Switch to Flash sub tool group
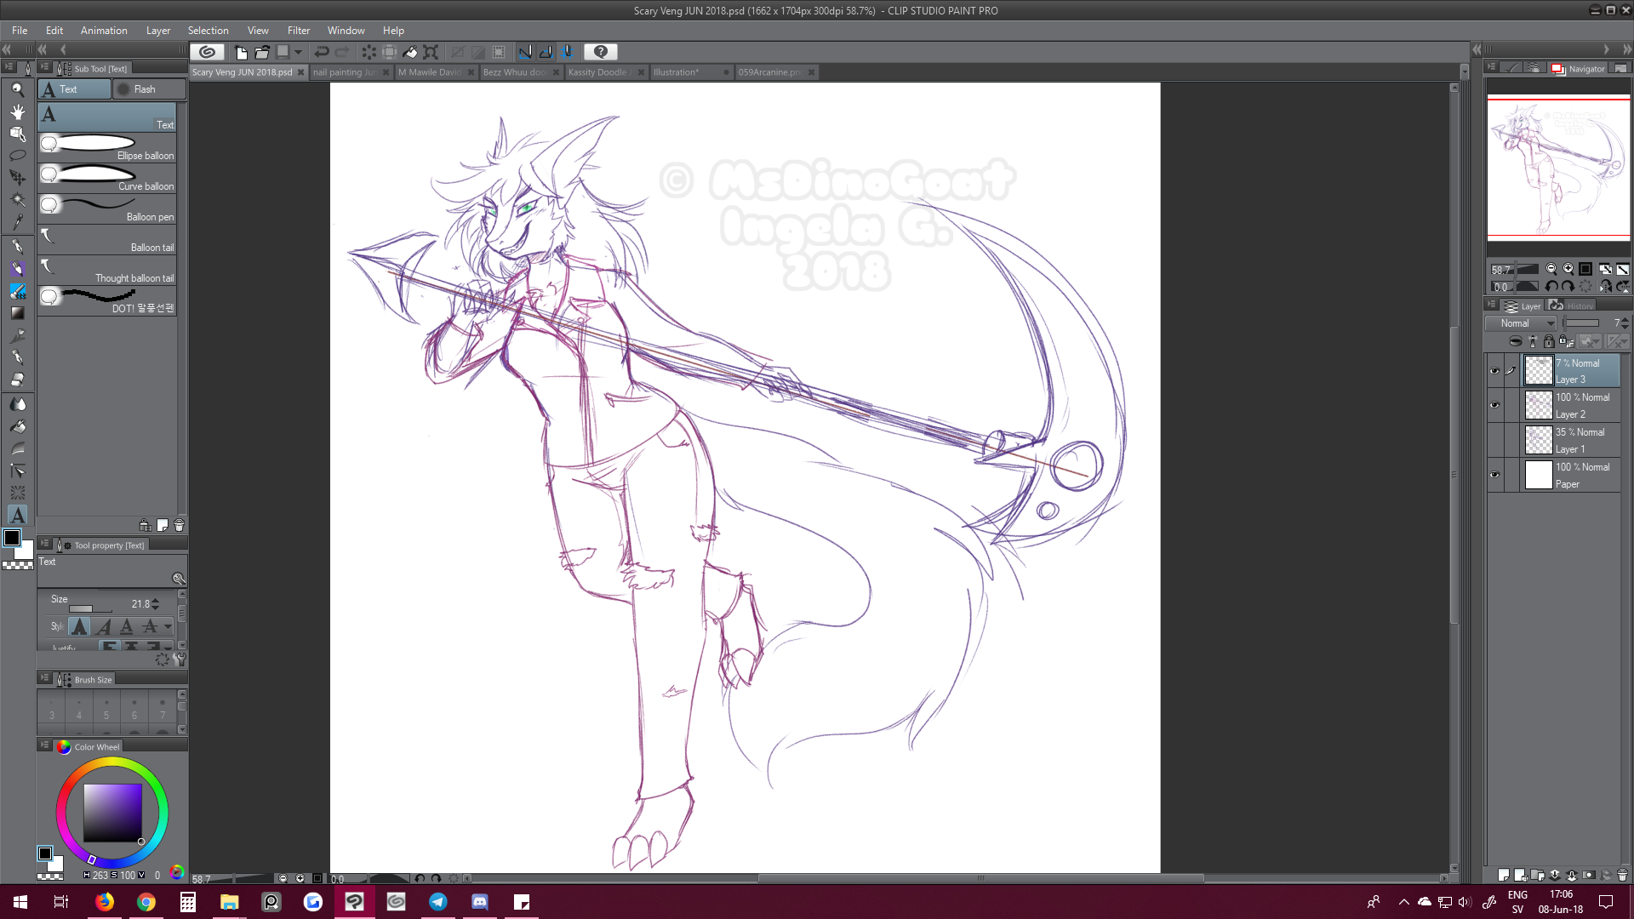1634x919 pixels. 145,89
